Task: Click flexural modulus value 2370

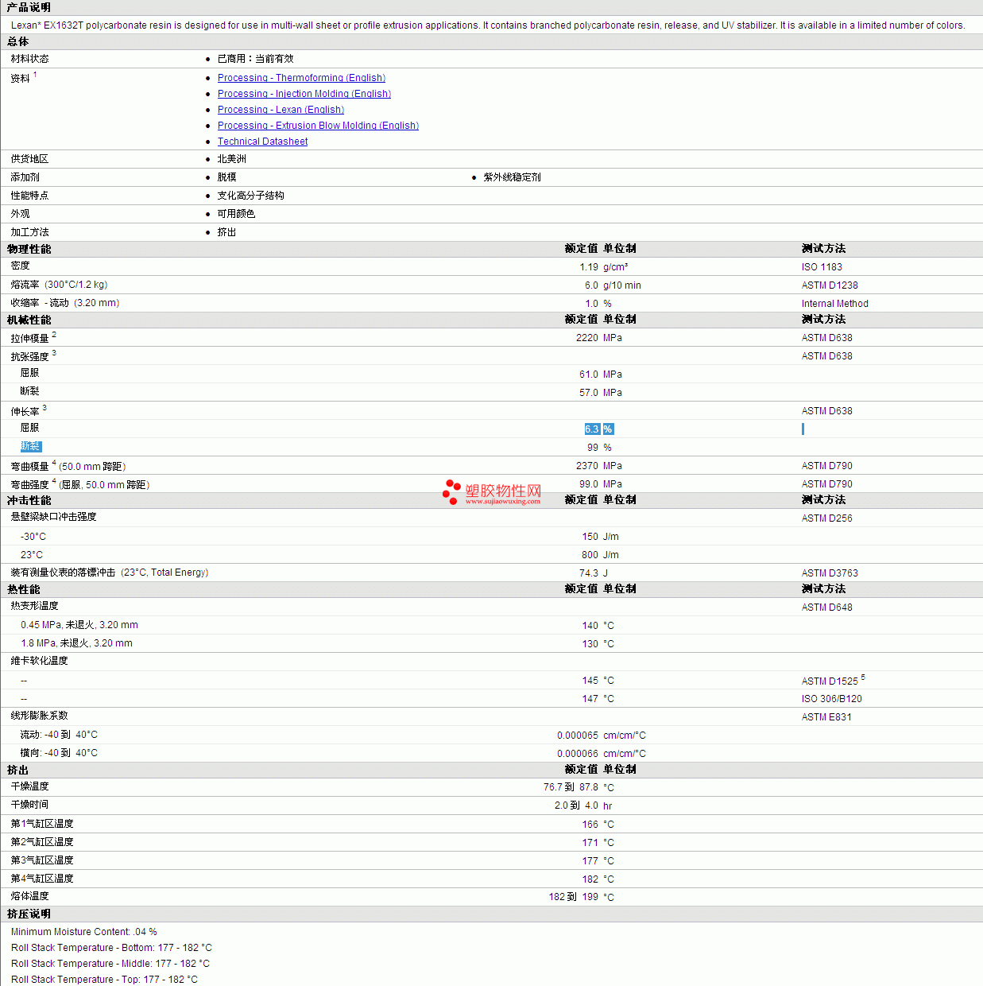Action: point(587,466)
